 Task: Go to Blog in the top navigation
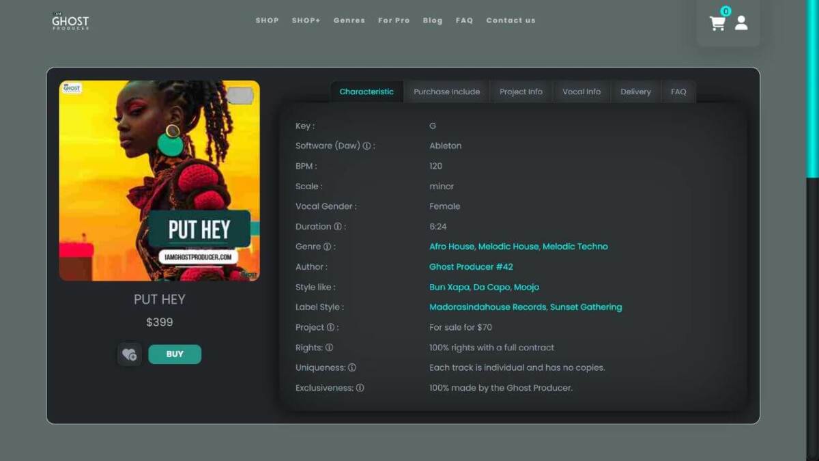pos(432,20)
